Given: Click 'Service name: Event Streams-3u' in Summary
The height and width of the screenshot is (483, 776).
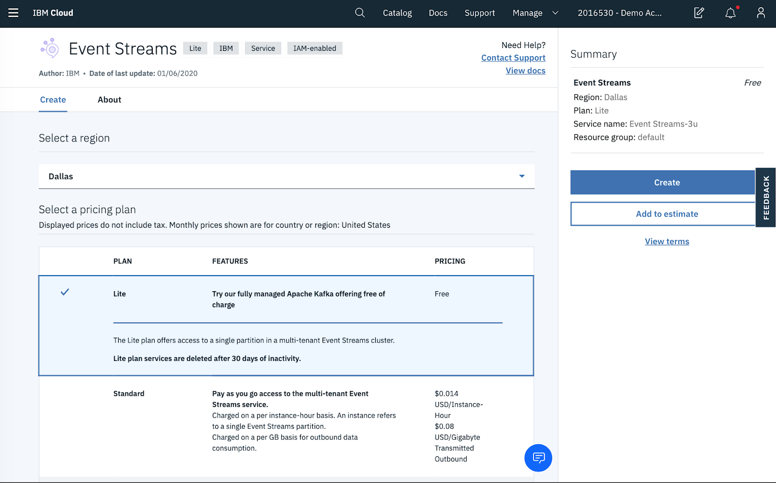Looking at the screenshot, I should 635,124.
